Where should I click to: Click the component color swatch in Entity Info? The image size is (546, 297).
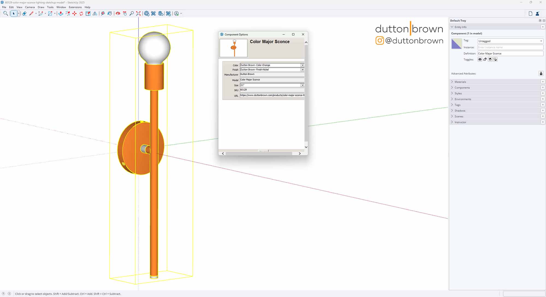457,44
